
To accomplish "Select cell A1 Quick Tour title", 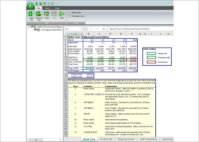I will point(75,37).
